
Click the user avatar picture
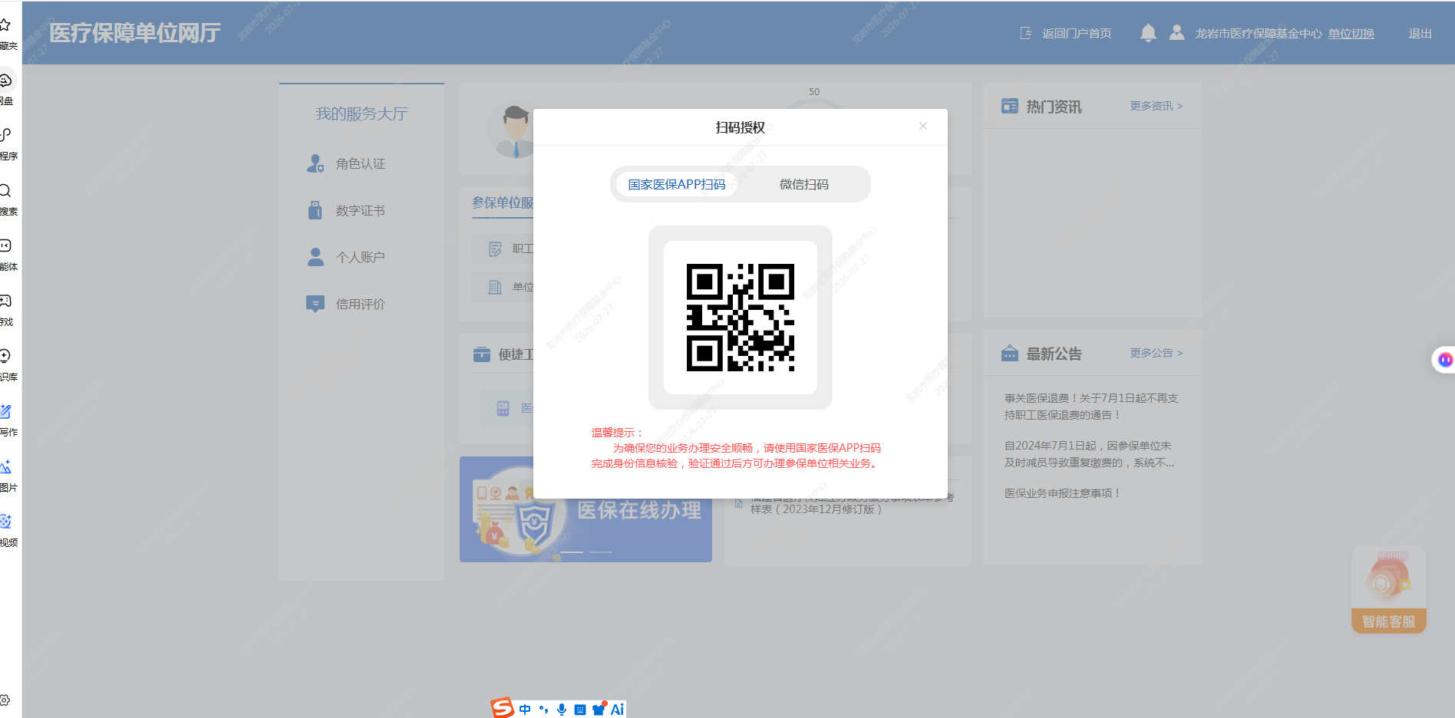510,129
